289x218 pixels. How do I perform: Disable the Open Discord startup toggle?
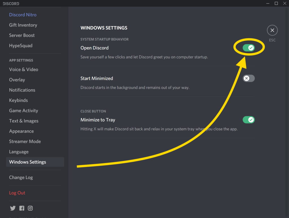tap(249, 48)
